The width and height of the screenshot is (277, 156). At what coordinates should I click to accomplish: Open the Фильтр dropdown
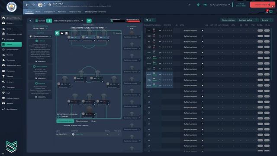[267, 20]
